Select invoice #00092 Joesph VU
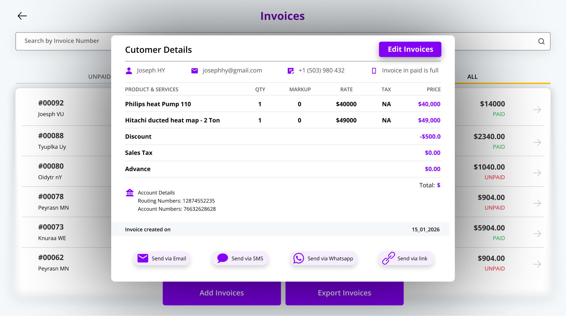This screenshot has height=316, width=566. (51, 108)
